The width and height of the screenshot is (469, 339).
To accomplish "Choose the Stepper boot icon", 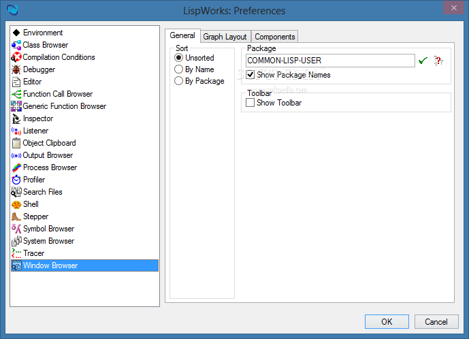I will pyautogui.click(x=16, y=216).
